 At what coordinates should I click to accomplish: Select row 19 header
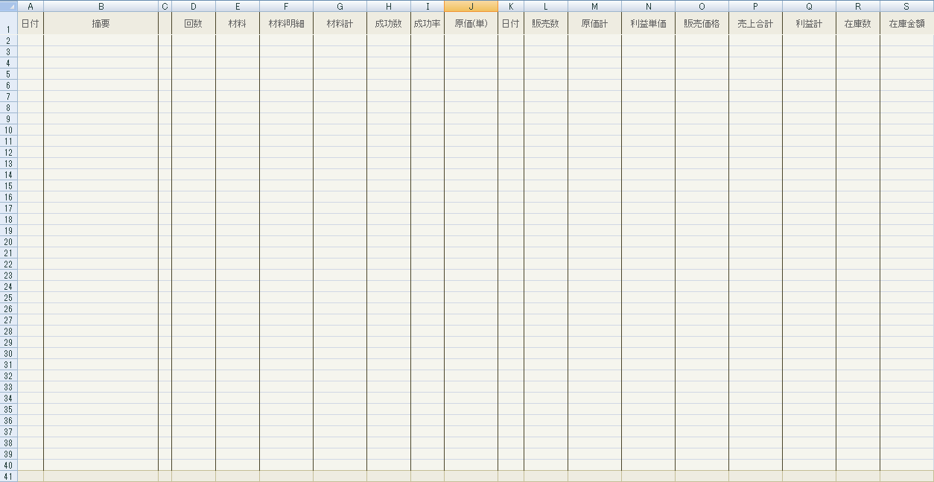(8, 230)
